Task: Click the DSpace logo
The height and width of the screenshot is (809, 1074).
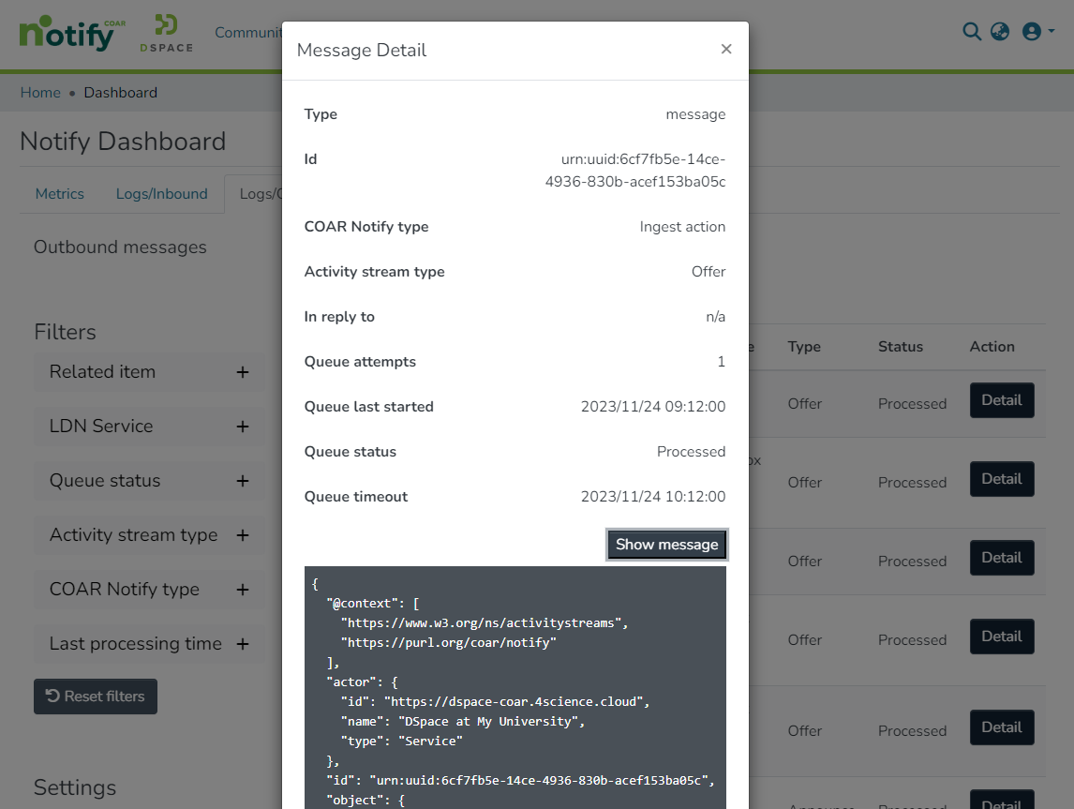Action: tap(166, 34)
